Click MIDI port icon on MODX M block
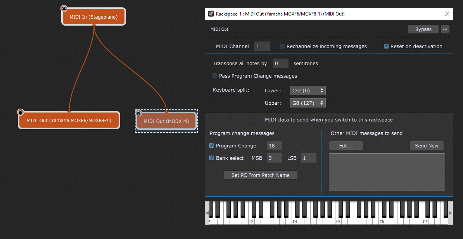 [138, 113]
